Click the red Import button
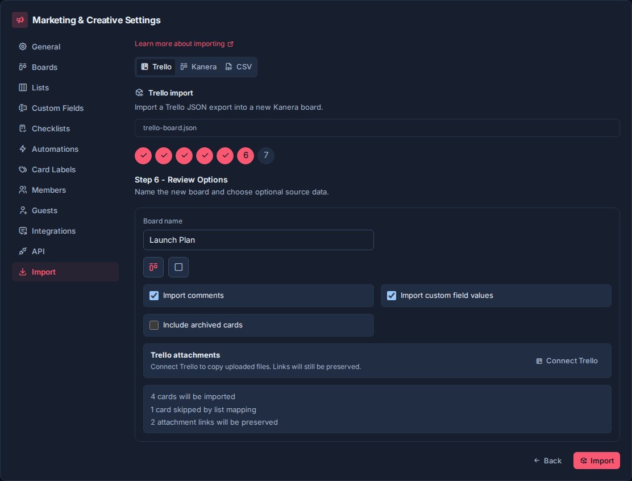Screen dimensions: 632x481 pyautogui.click(x=597, y=461)
